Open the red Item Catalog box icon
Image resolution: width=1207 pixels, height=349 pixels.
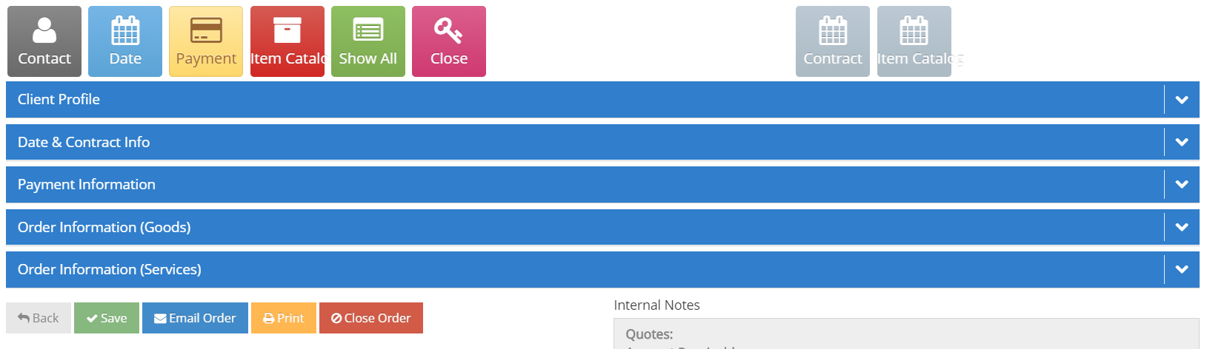(x=287, y=41)
